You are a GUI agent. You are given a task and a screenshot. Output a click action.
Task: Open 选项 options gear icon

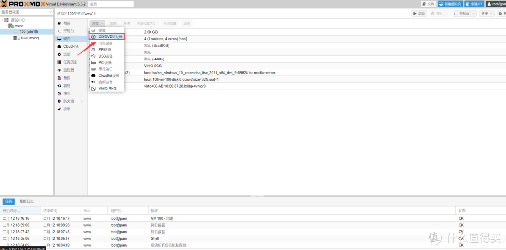coord(59,54)
